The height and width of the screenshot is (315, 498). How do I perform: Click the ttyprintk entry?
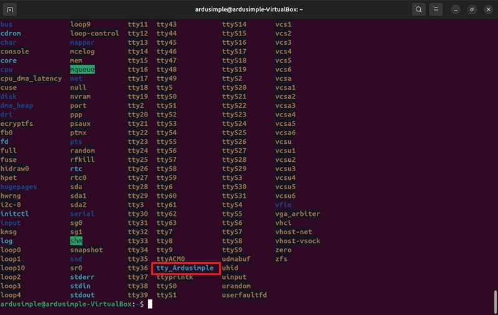(175, 277)
